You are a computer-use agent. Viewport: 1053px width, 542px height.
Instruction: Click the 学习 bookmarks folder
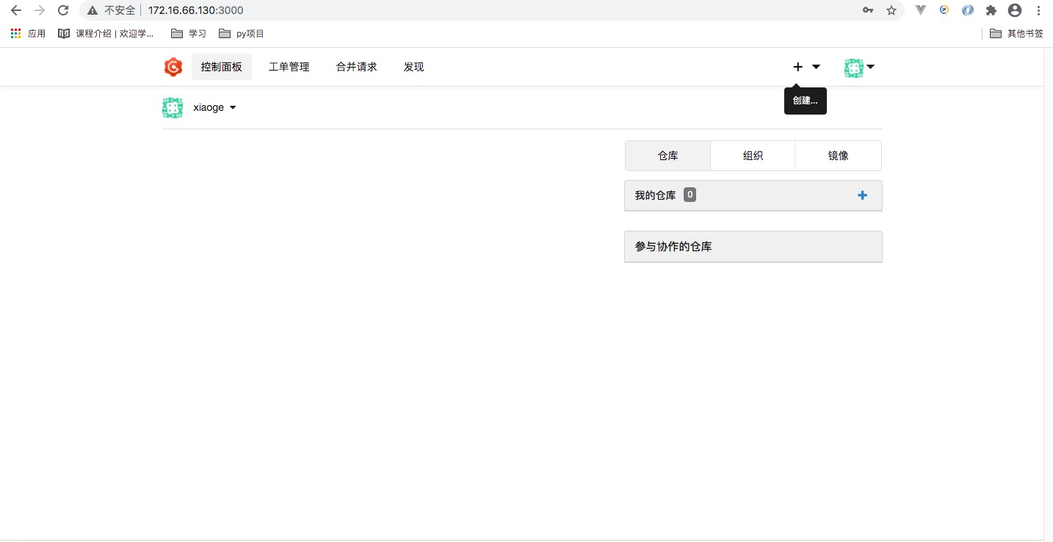(x=188, y=33)
